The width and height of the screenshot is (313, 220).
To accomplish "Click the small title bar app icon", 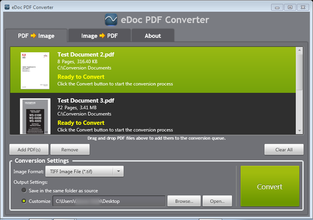I will [7, 7].
